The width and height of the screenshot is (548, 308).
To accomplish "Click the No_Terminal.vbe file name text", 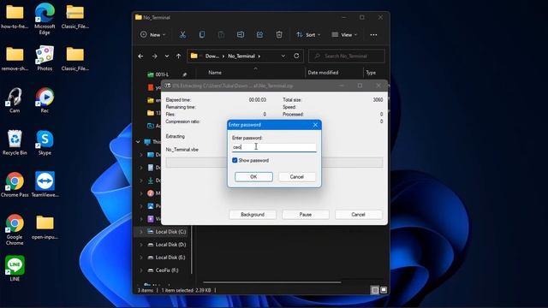I will pyautogui.click(x=182, y=150).
